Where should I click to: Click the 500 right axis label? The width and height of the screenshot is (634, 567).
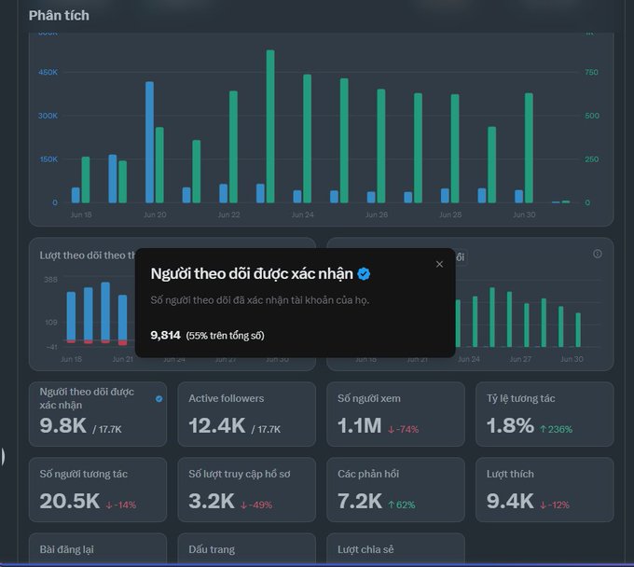click(592, 116)
